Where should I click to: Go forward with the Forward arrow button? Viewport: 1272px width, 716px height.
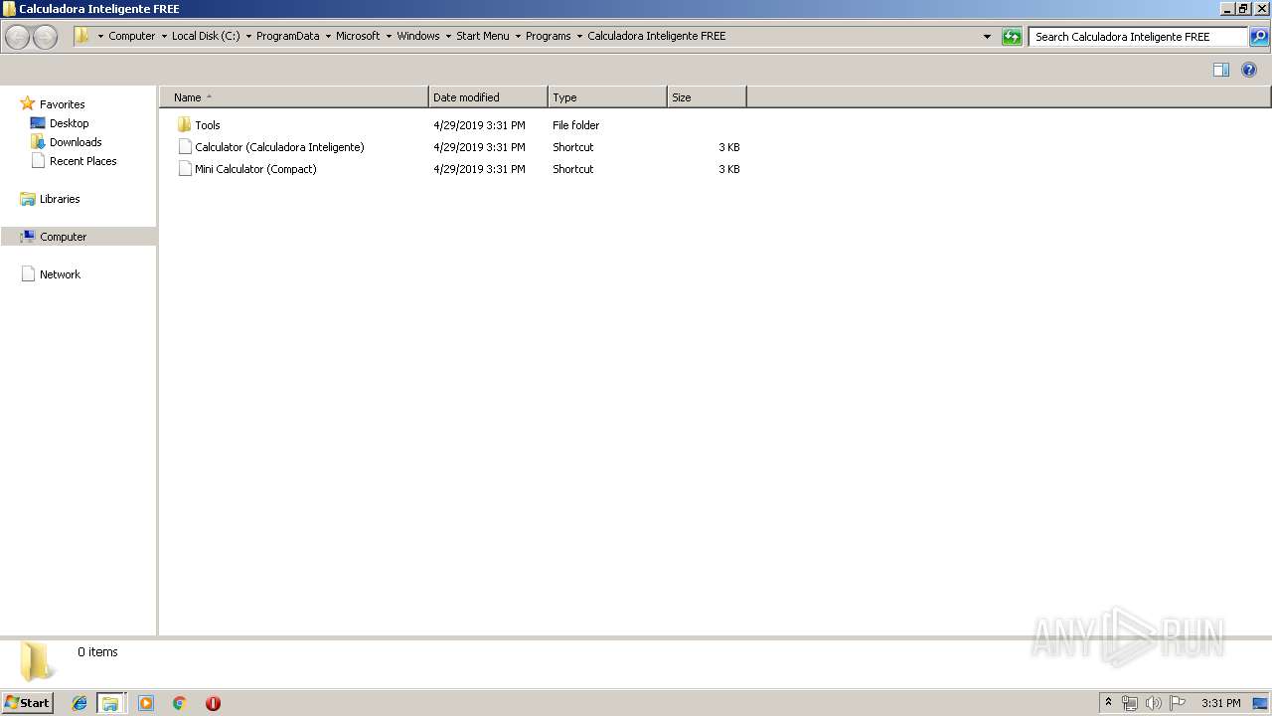[x=45, y=37]
